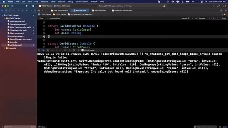
Task: Open the related items grid menu
Action: (x=39, y=11)
